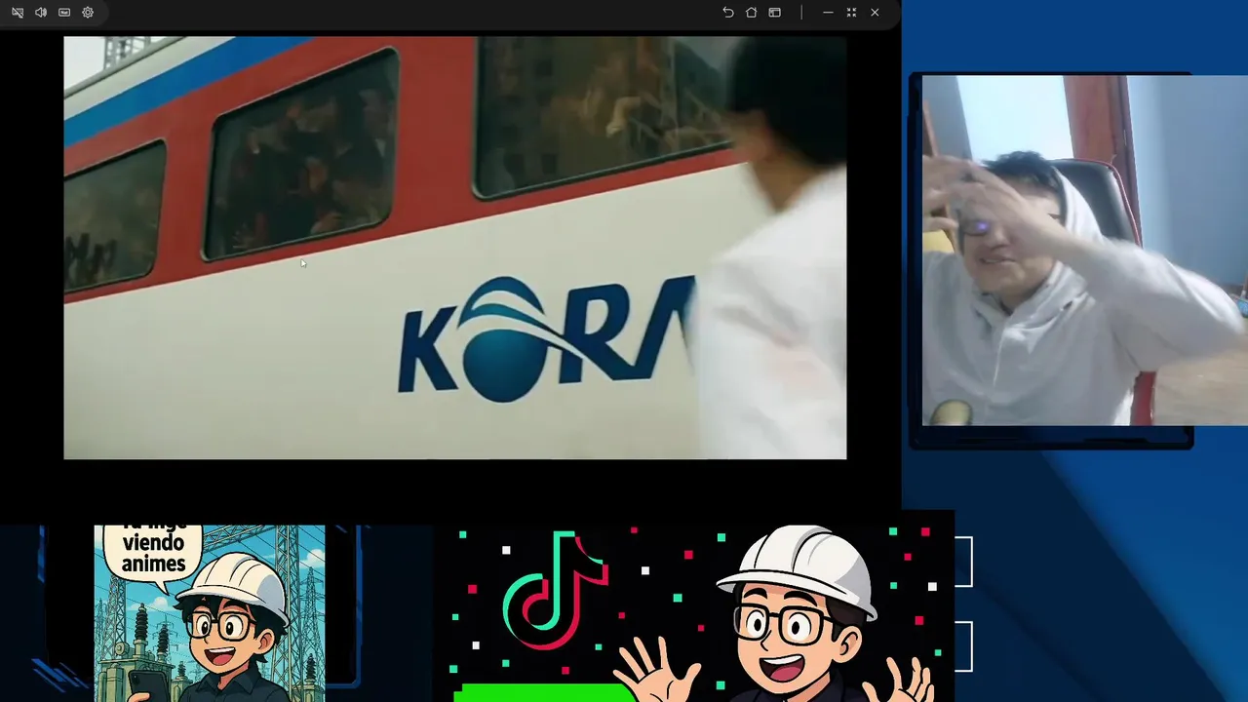Open settings via the gear icon
This screenshot has width=1248, height=702.
coord(88,13)
